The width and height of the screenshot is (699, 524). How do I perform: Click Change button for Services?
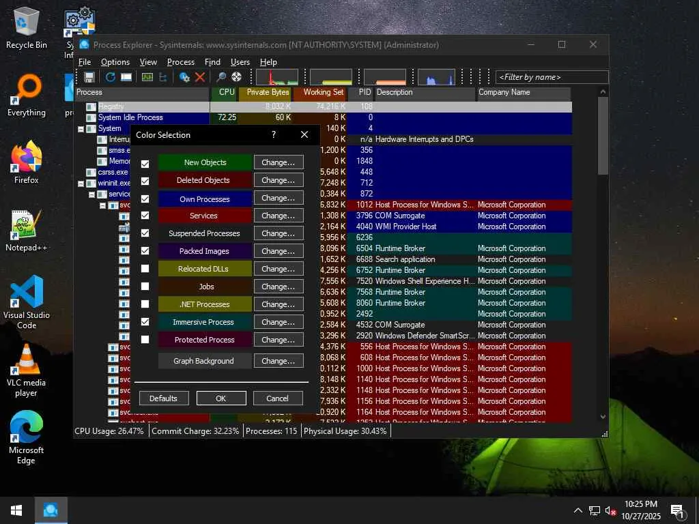279,215
